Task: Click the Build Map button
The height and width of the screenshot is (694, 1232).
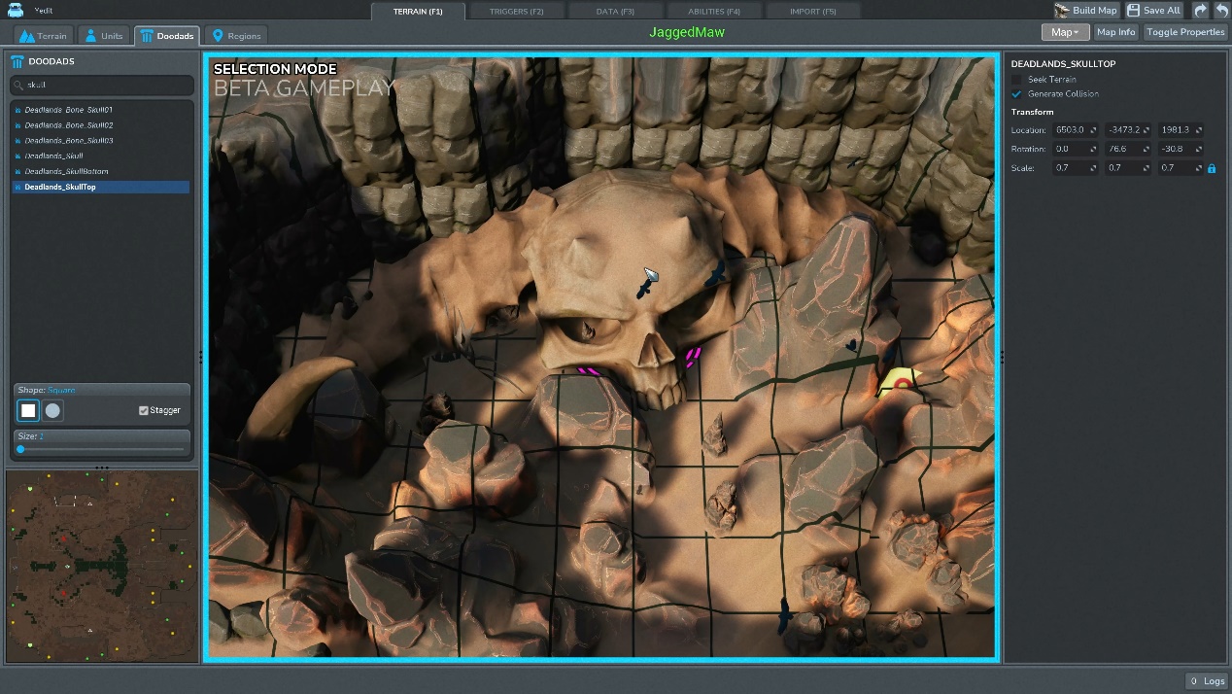Action: tap(1086, 10)
